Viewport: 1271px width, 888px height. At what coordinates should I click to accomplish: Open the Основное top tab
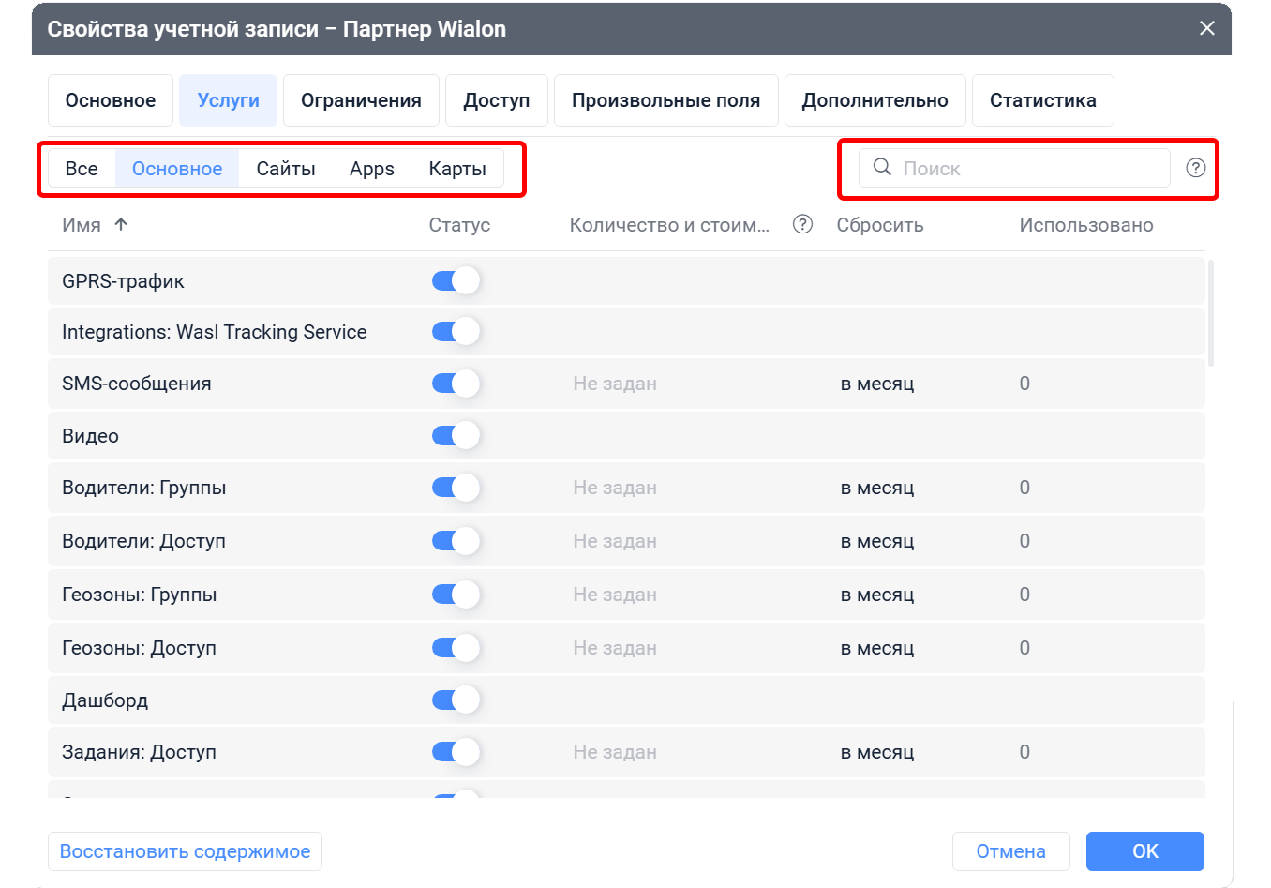[111, 100]
